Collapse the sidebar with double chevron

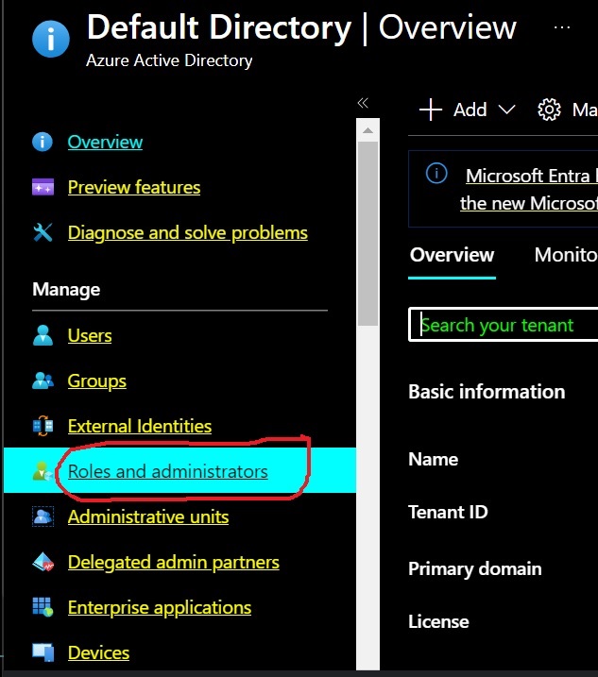(363, 103)
